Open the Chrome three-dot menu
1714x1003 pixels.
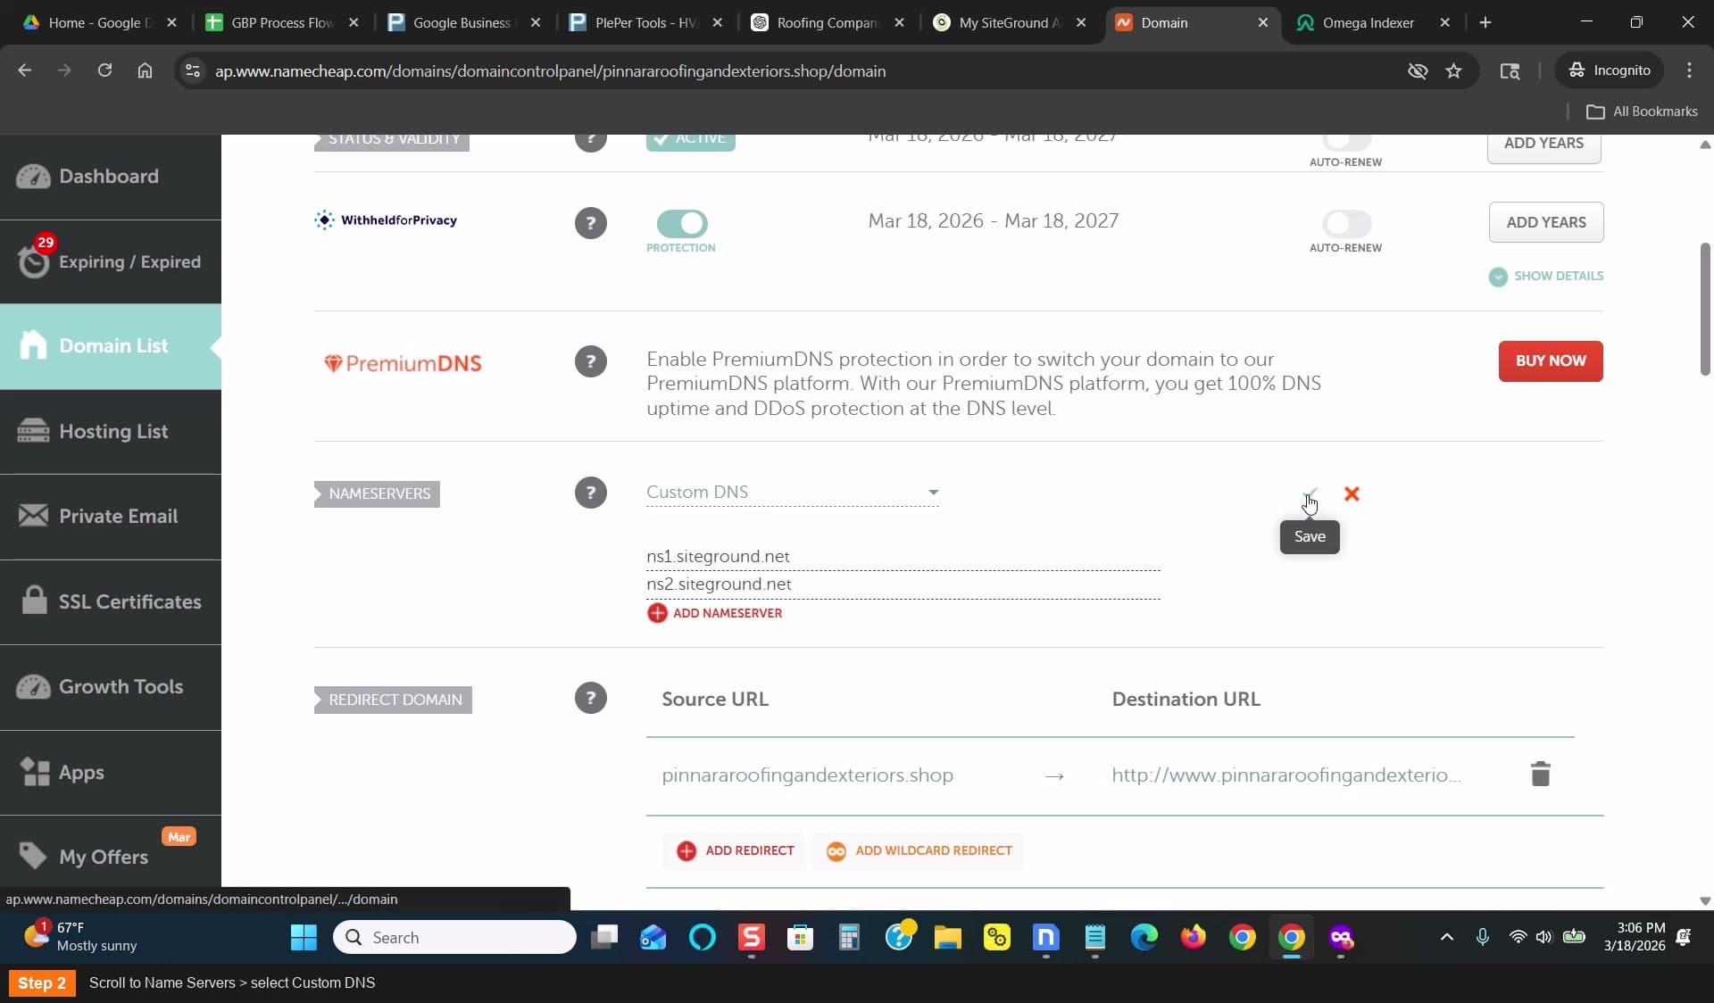pos(1689,70)
